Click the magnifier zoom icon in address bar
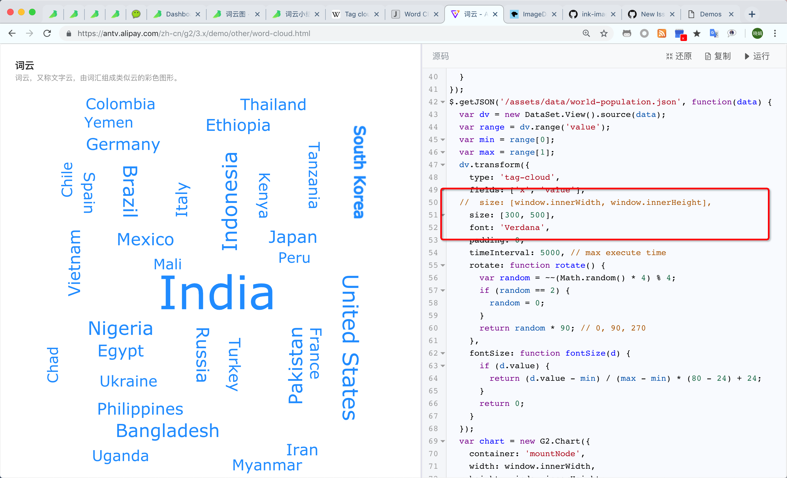This screenshot has width=787, height=478. pos(586,33)
